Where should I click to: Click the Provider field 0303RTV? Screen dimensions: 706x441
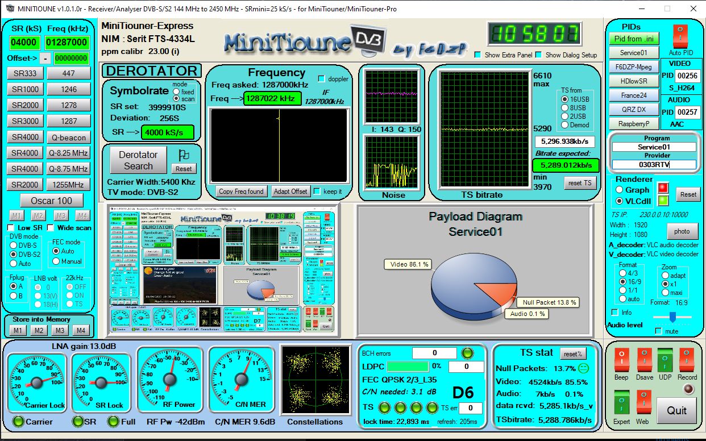654,165
